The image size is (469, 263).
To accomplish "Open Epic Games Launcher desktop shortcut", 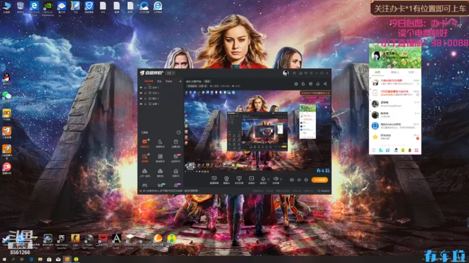I will click(x=62, y=241).
